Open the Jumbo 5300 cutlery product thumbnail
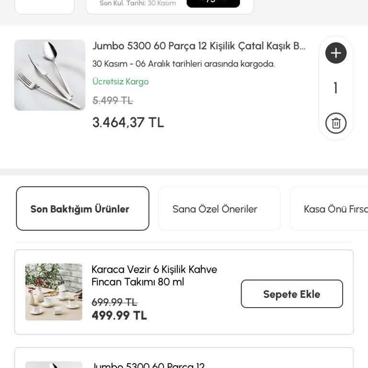Screen dimensions: 368x368 [x=50, y=75]
